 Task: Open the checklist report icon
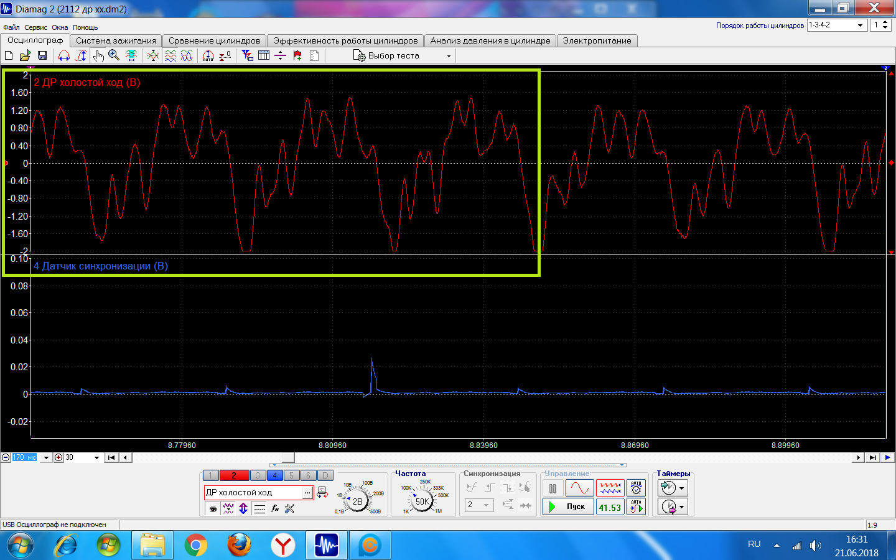(x=314, y=56)
